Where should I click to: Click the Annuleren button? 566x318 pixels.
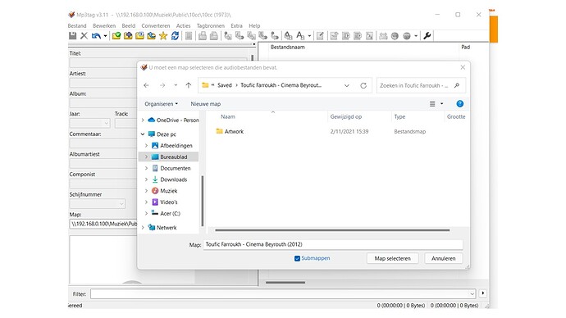pyautogui.click(x=443, y=258)
